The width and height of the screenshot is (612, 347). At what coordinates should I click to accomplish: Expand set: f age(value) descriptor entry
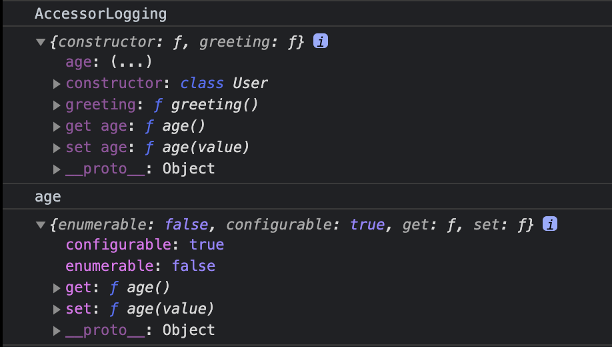click(57, 310)
